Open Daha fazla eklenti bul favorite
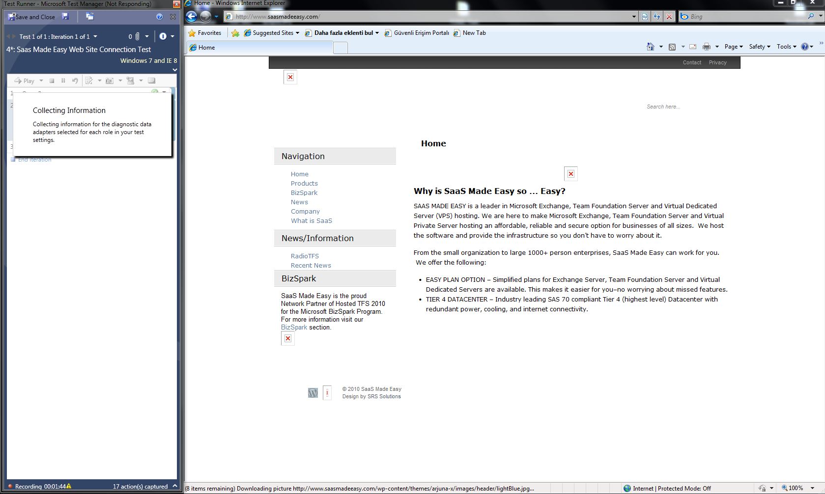The image size is (825, 494). (x=342, y=33)
